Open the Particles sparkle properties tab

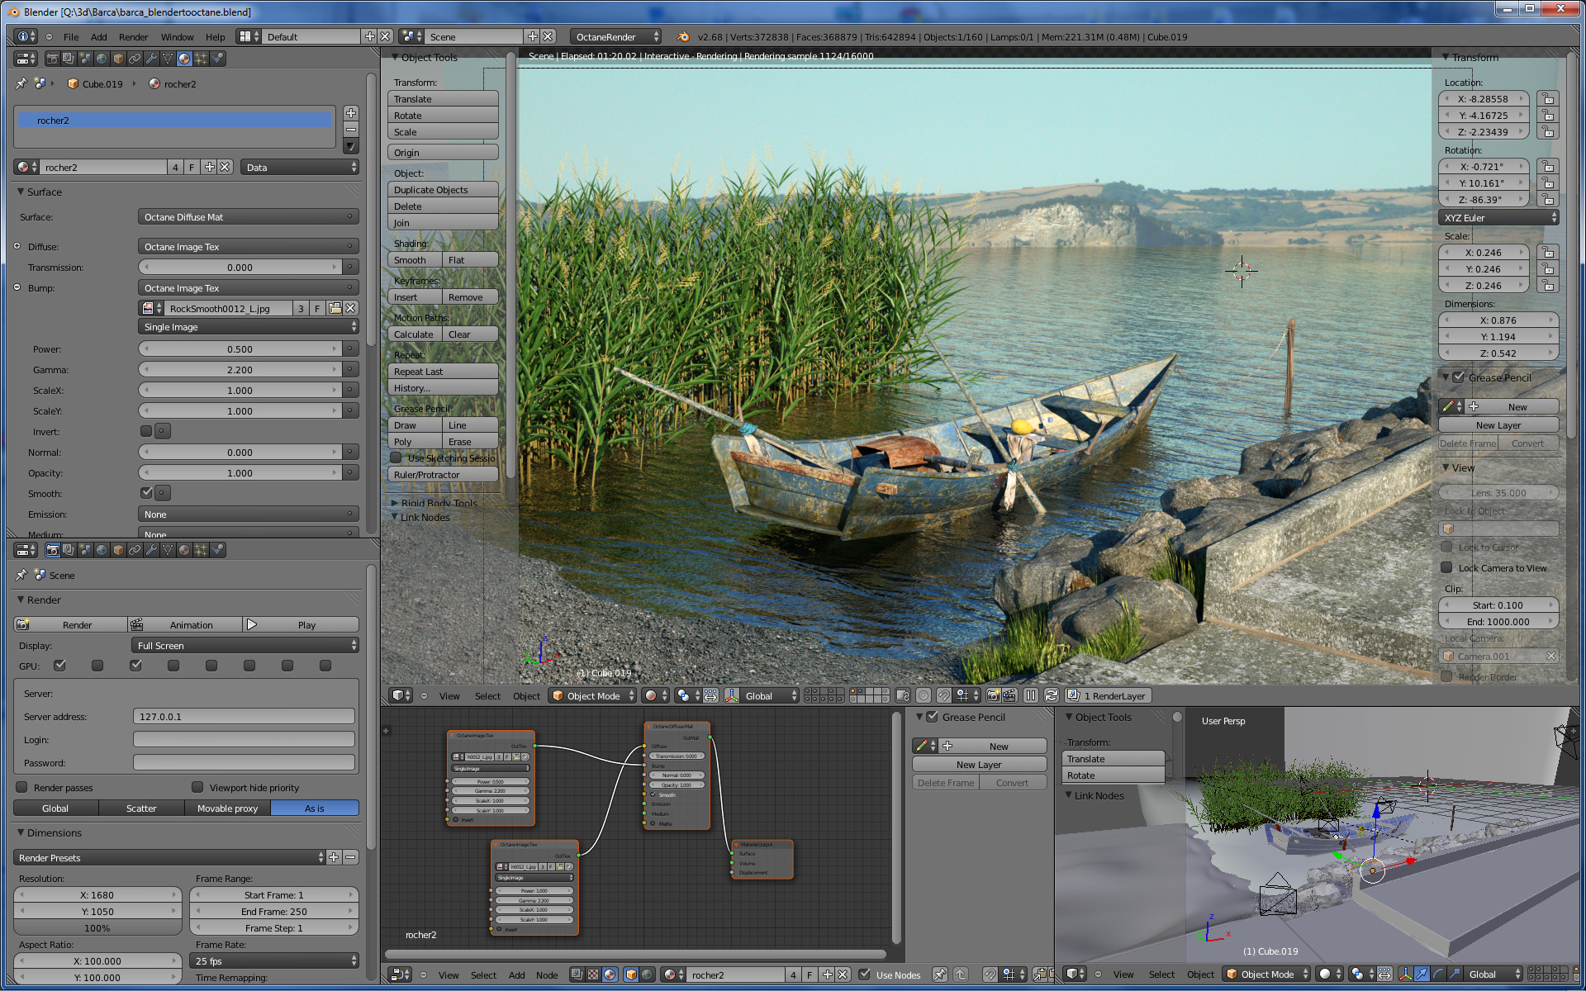tap(201, 59)
